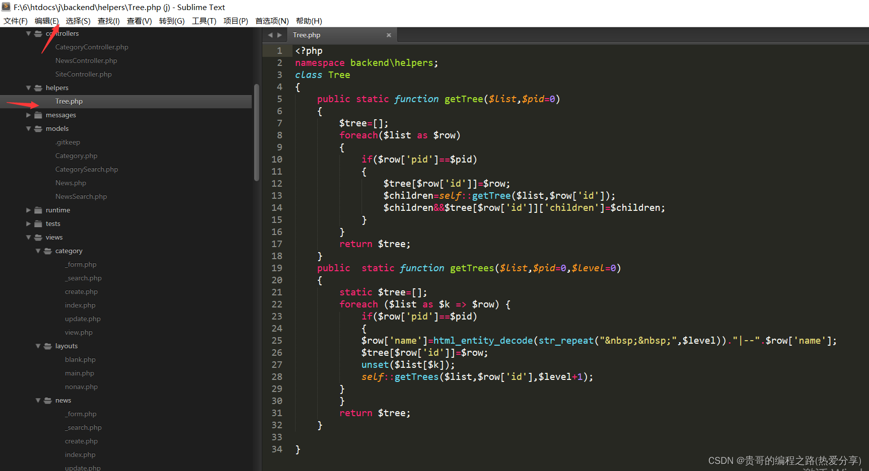Open _form.php in news folder
The image size is (869, 471).
tap(81, 414)
